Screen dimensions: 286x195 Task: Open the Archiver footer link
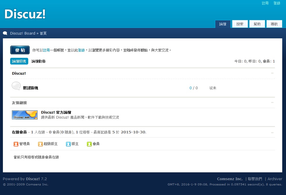click(275, 179)
